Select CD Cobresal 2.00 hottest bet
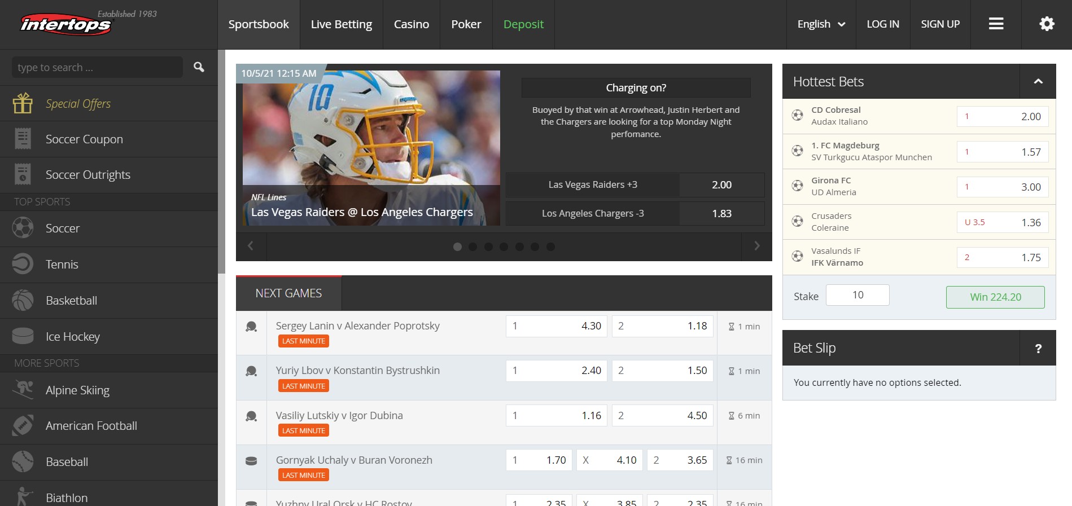Screen dimensions: 1072x506 1003,116
